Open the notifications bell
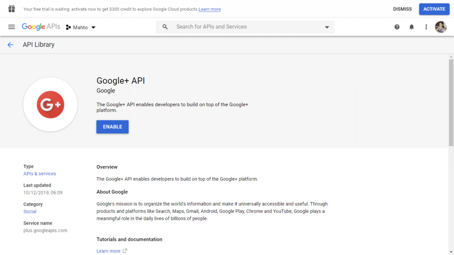 tap(411, 27)
